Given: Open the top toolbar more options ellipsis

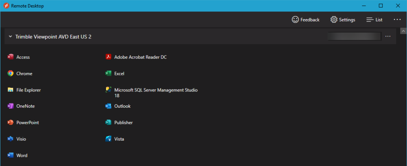Looking at the screenshot, I should (x=397, y=19).
